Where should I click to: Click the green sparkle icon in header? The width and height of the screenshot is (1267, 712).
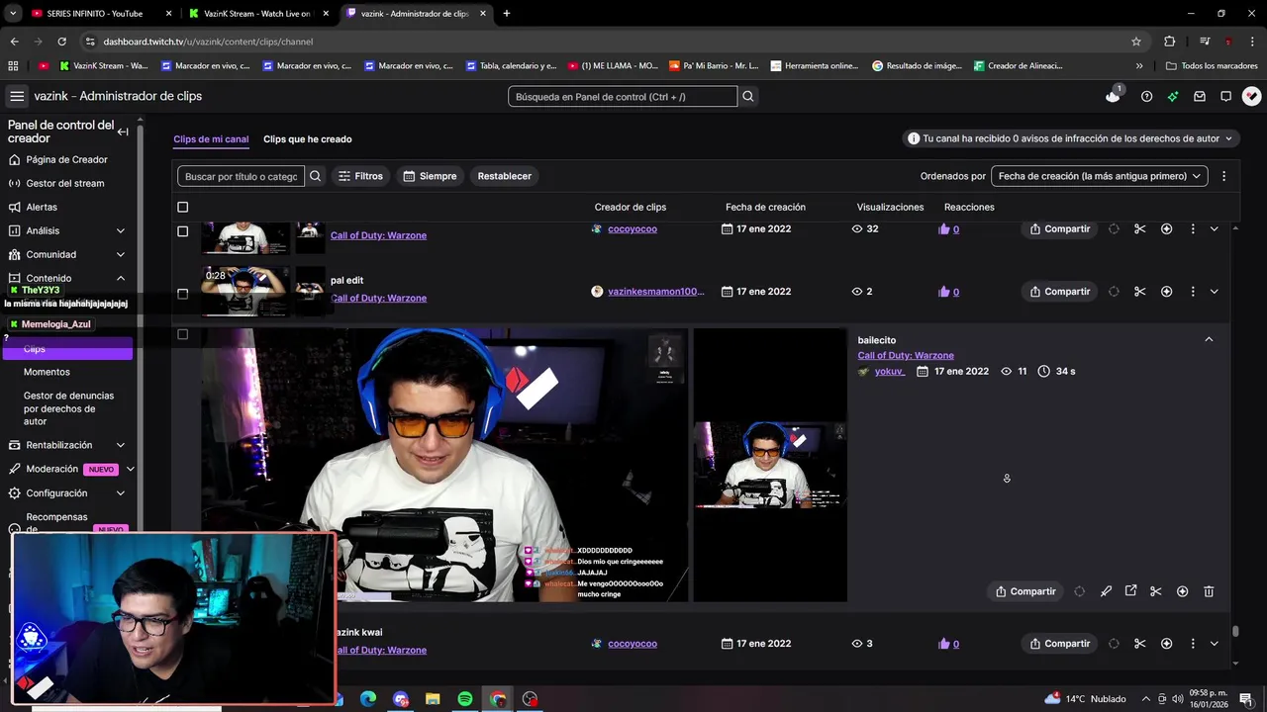pos(1173,96)
